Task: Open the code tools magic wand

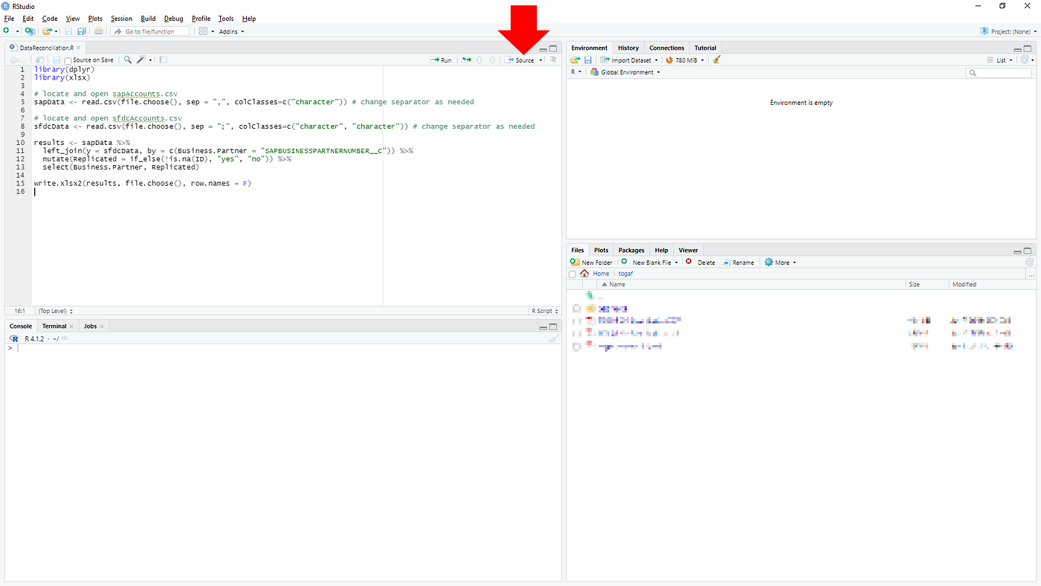Action: click(142, 60)
